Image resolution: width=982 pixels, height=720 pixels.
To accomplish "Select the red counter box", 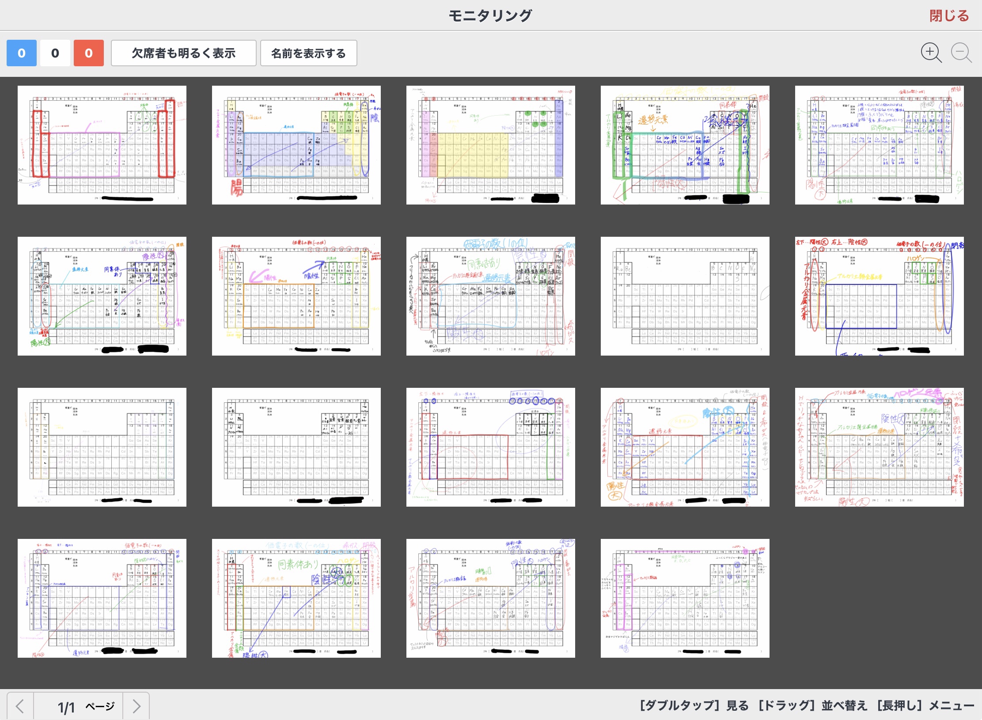I will click(x=88, y=53).
